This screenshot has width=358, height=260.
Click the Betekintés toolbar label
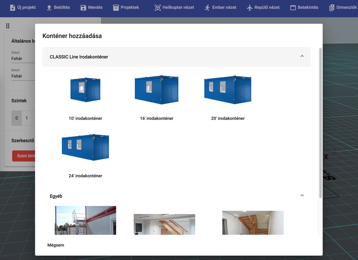point(308,7)
